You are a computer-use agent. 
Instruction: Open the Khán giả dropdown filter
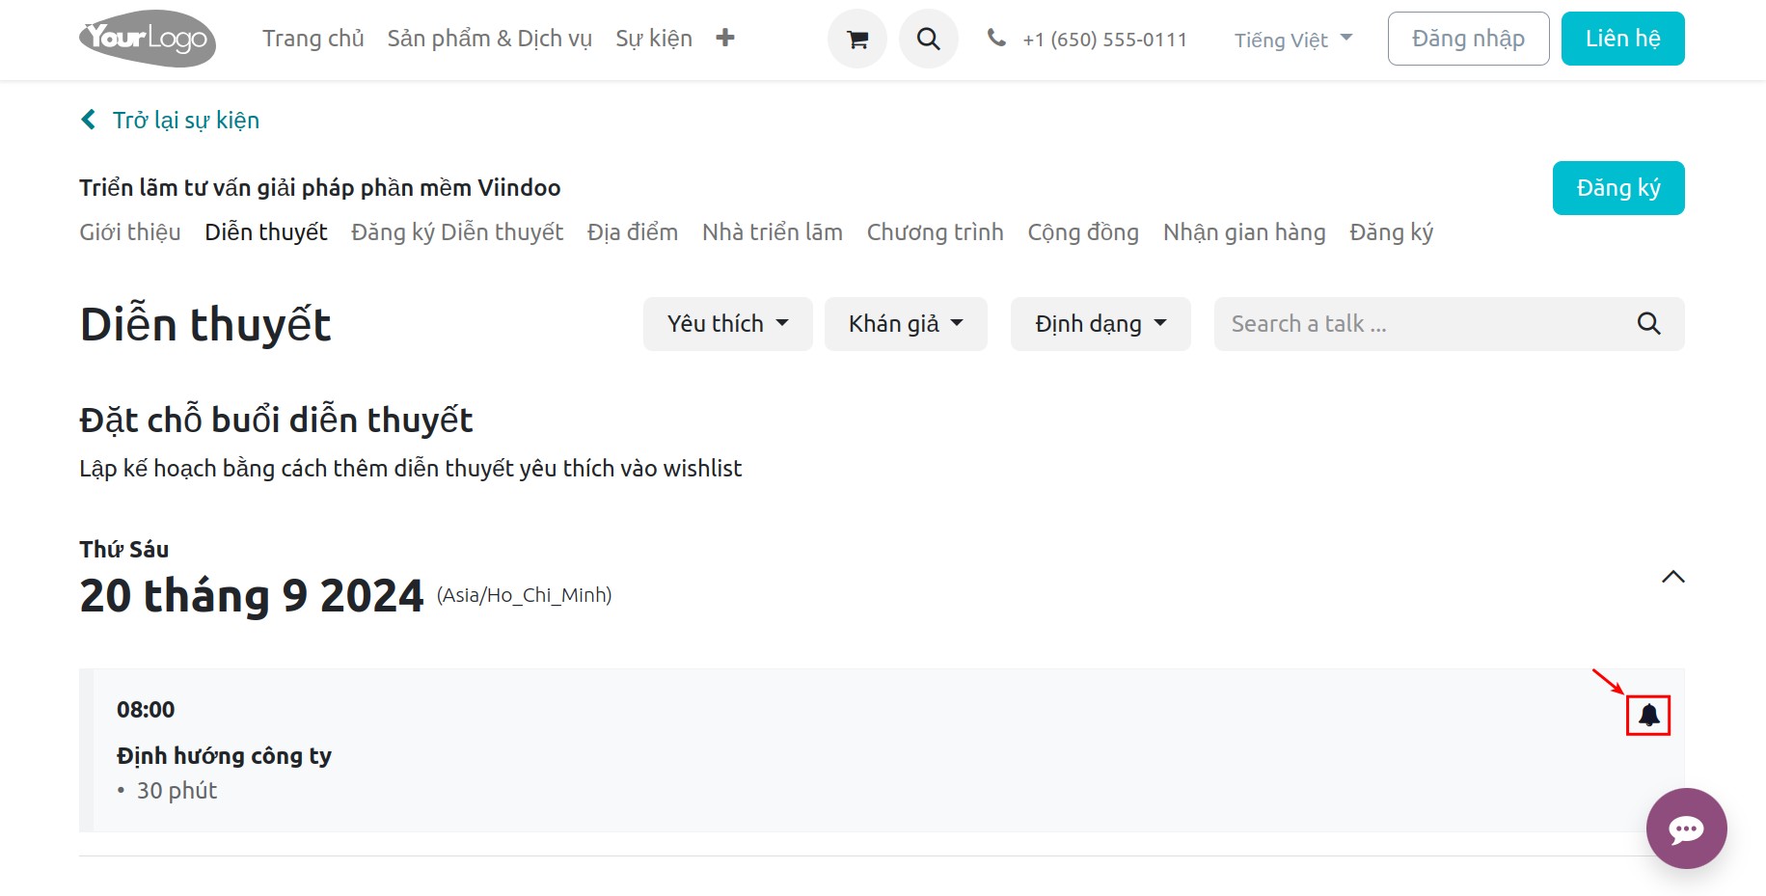pyautogui.click(x=906, y=324)
